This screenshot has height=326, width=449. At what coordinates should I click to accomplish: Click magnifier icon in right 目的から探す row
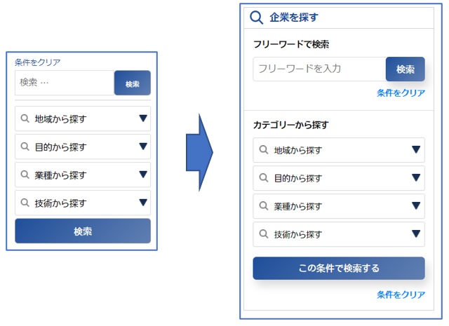coord(264,178)
